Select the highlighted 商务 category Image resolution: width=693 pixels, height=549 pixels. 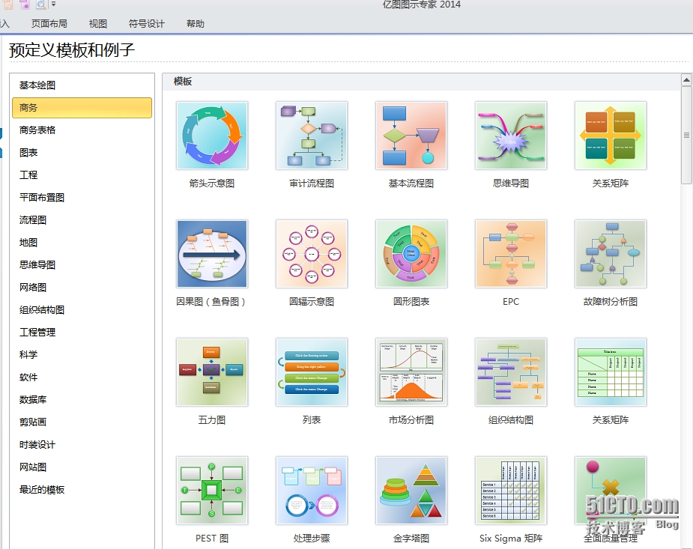point(82,108)
